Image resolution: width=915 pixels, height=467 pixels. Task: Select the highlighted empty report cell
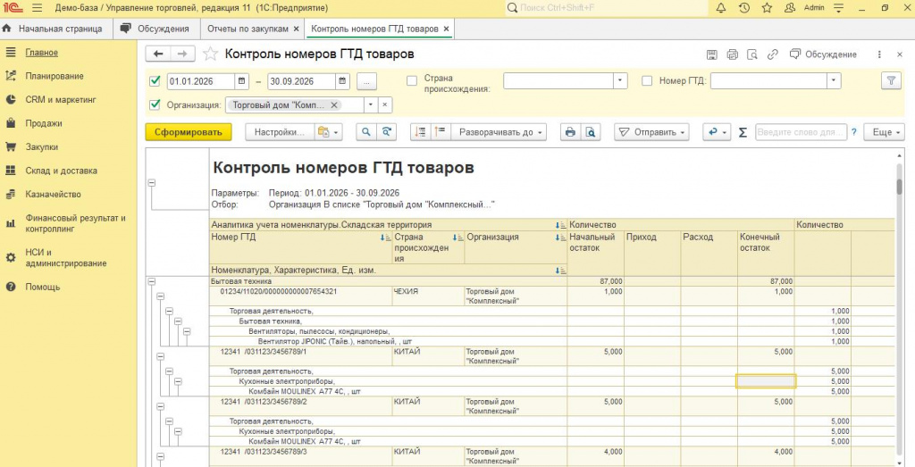[766, 381]
